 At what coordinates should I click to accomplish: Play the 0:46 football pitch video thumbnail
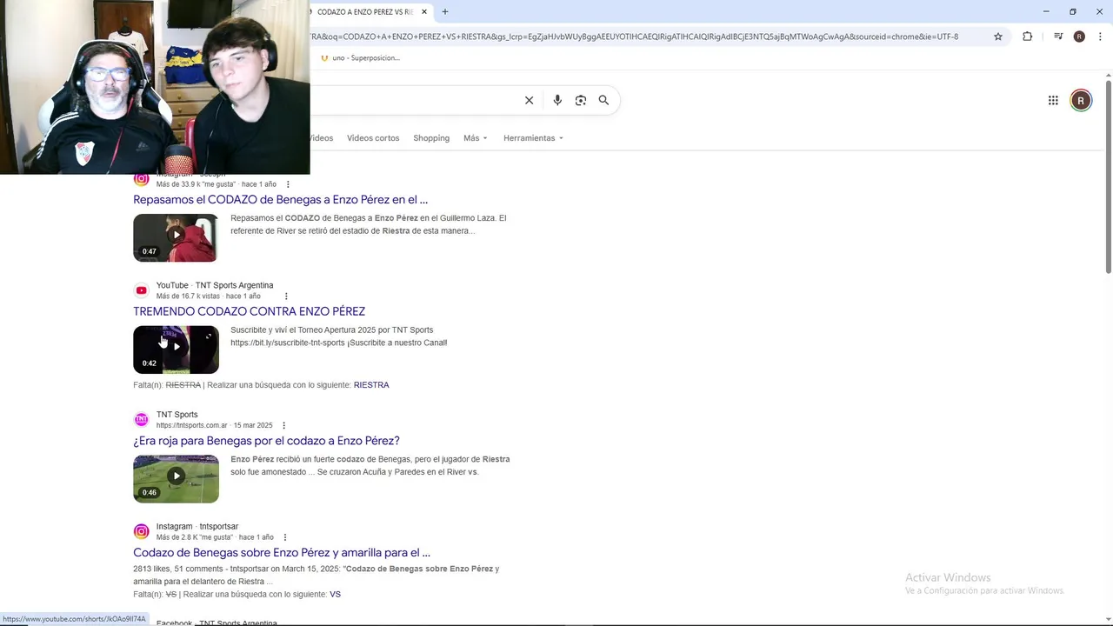pos(176,479)
